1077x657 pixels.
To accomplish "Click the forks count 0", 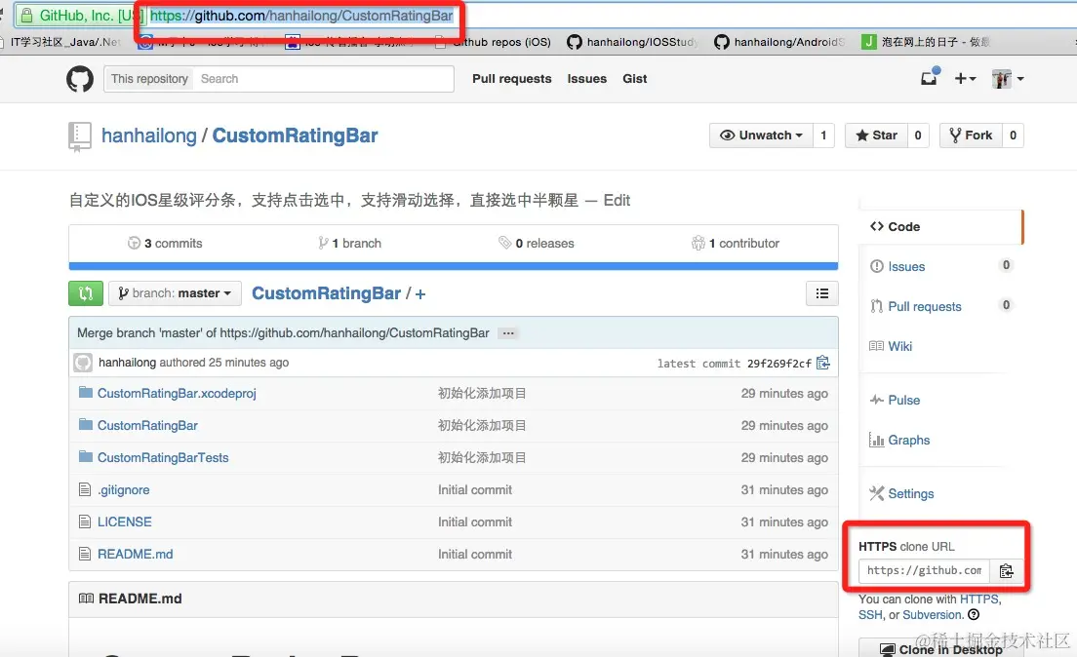I will click(1014, 135).
